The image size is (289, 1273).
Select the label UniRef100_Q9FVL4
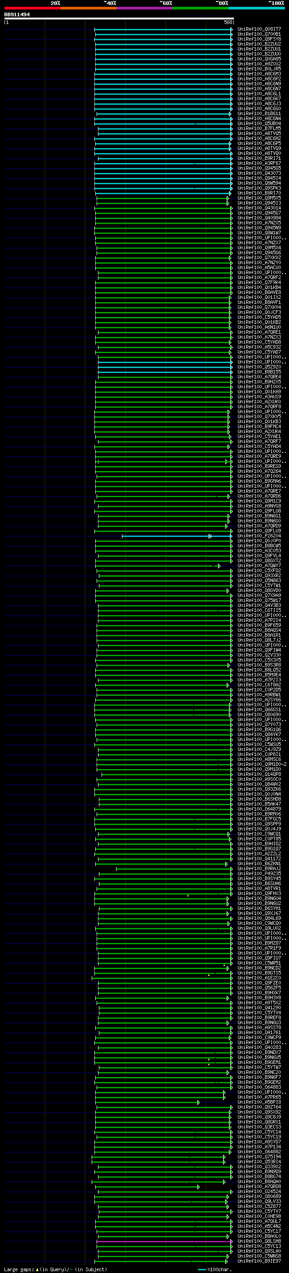click(259, 555)
